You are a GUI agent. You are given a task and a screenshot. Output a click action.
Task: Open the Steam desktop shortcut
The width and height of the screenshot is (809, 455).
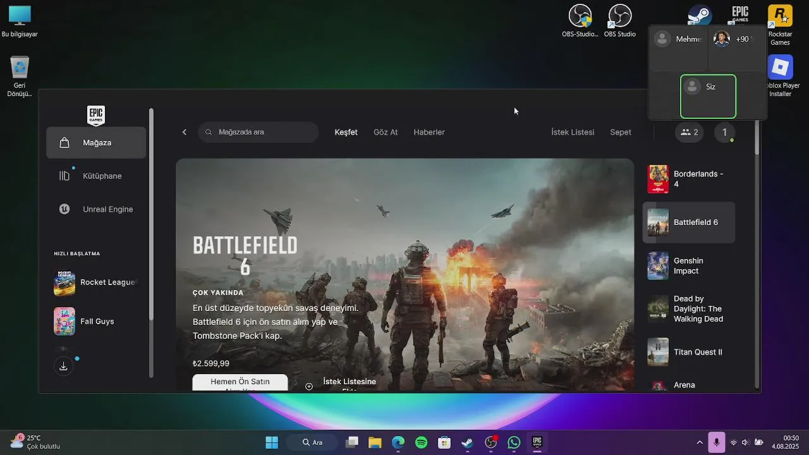click(700, 16)
